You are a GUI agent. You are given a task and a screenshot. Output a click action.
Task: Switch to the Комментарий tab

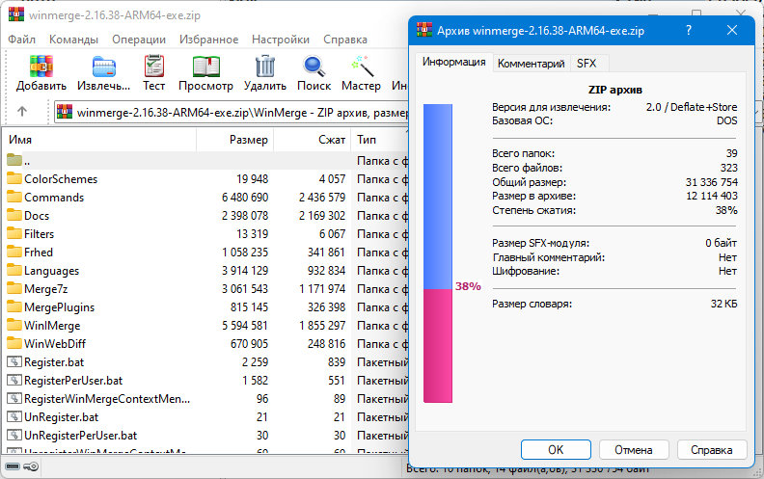click(532, 64)
